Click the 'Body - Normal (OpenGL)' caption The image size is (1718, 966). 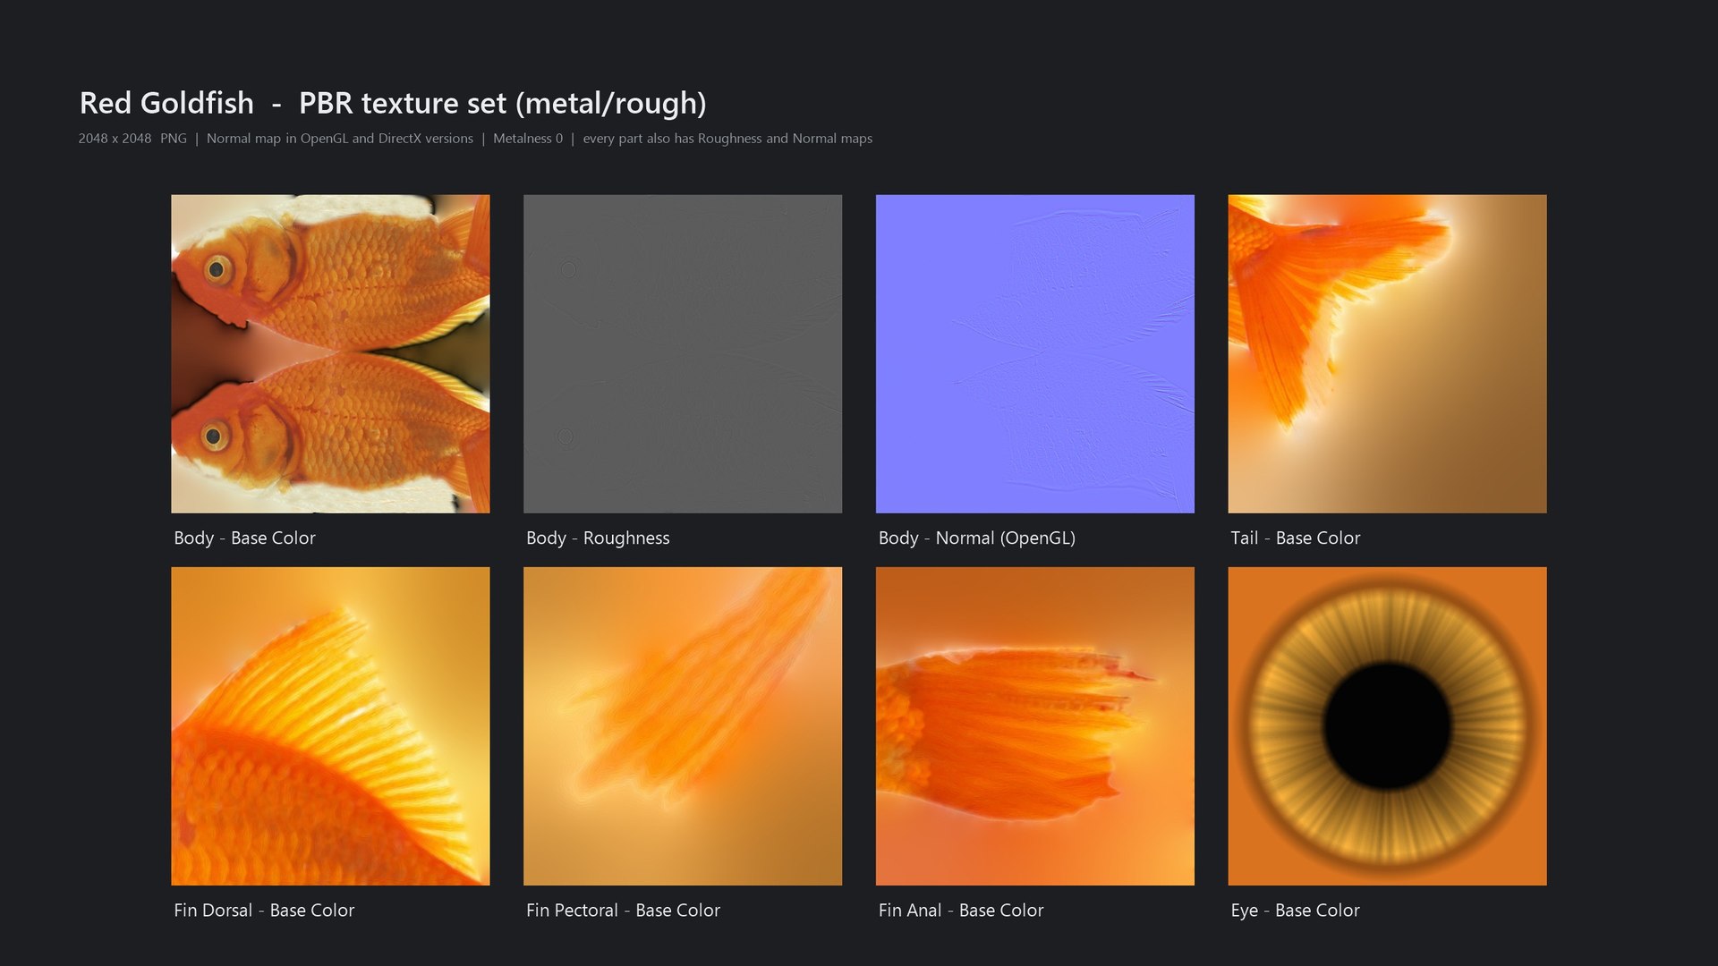click(x=977, y=538)
